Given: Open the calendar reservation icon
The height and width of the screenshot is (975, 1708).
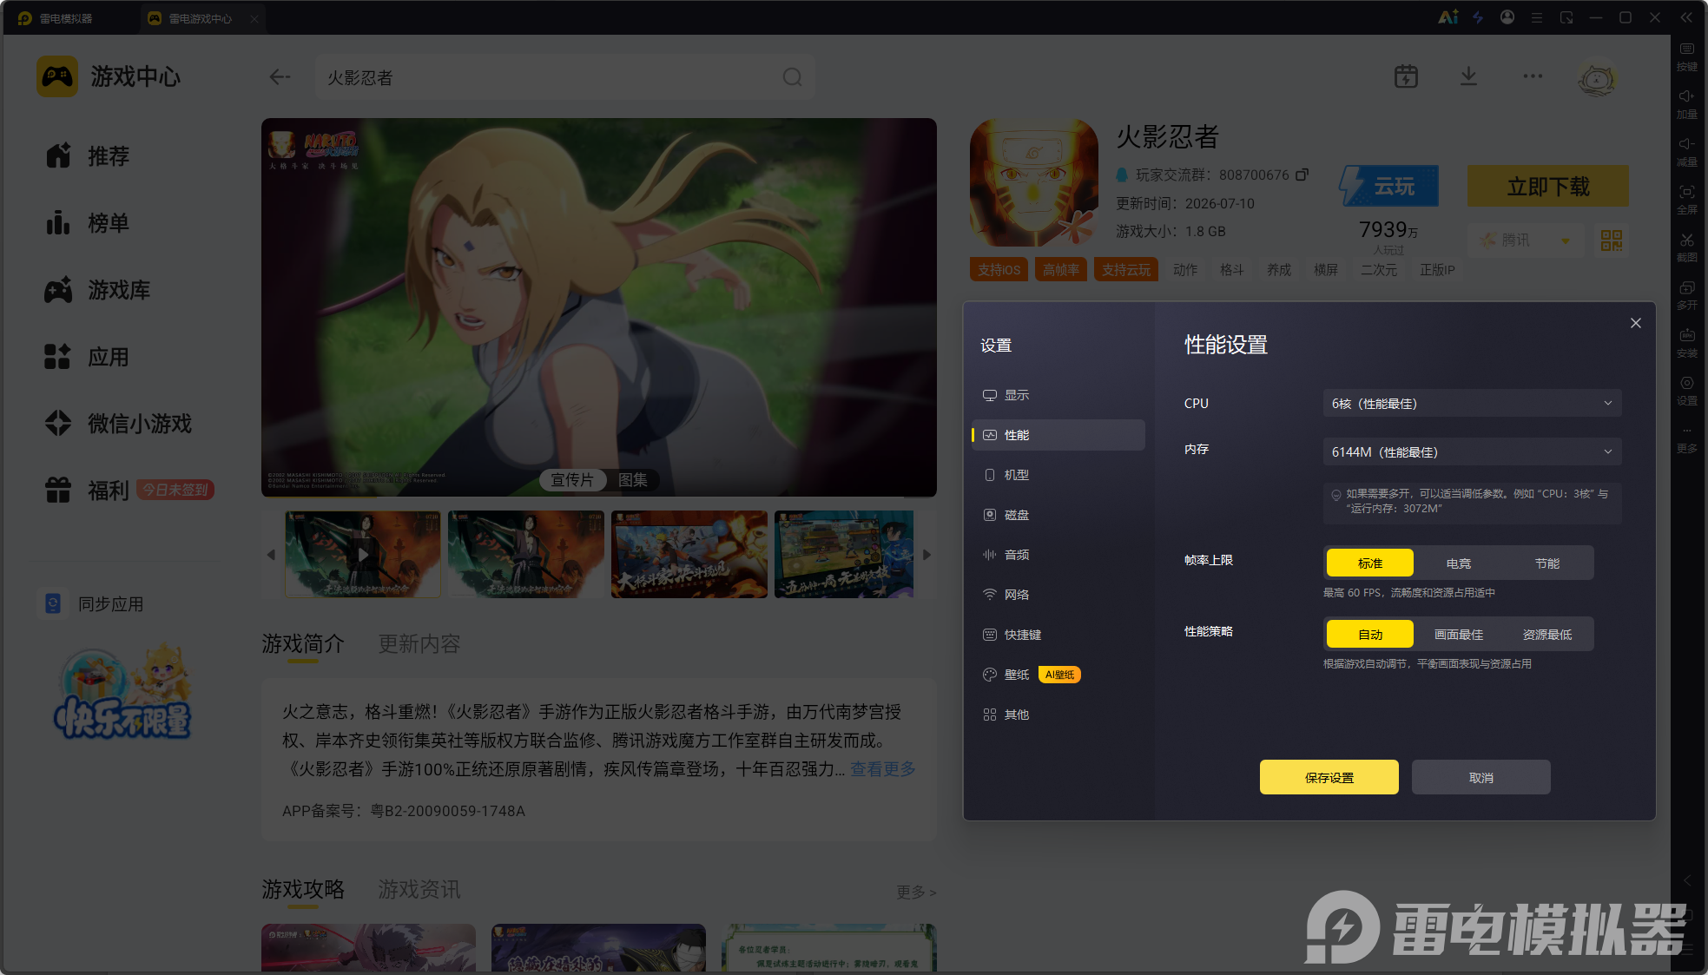Looking at the screenshot, I should coord(1406,76).
